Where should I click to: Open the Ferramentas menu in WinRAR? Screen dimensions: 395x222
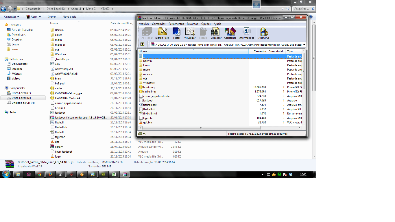click(x=176, y=24)
